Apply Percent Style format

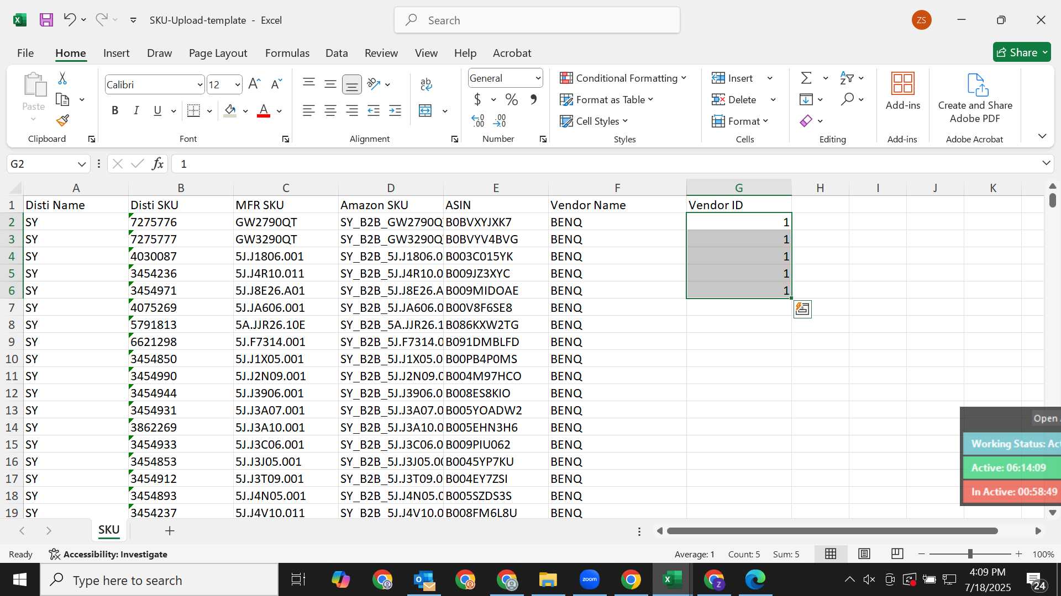tap(512, 99)
